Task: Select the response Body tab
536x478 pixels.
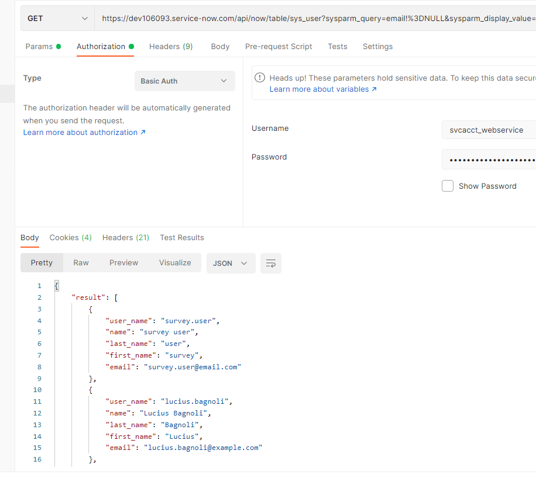Action: (x=30, y=238)
